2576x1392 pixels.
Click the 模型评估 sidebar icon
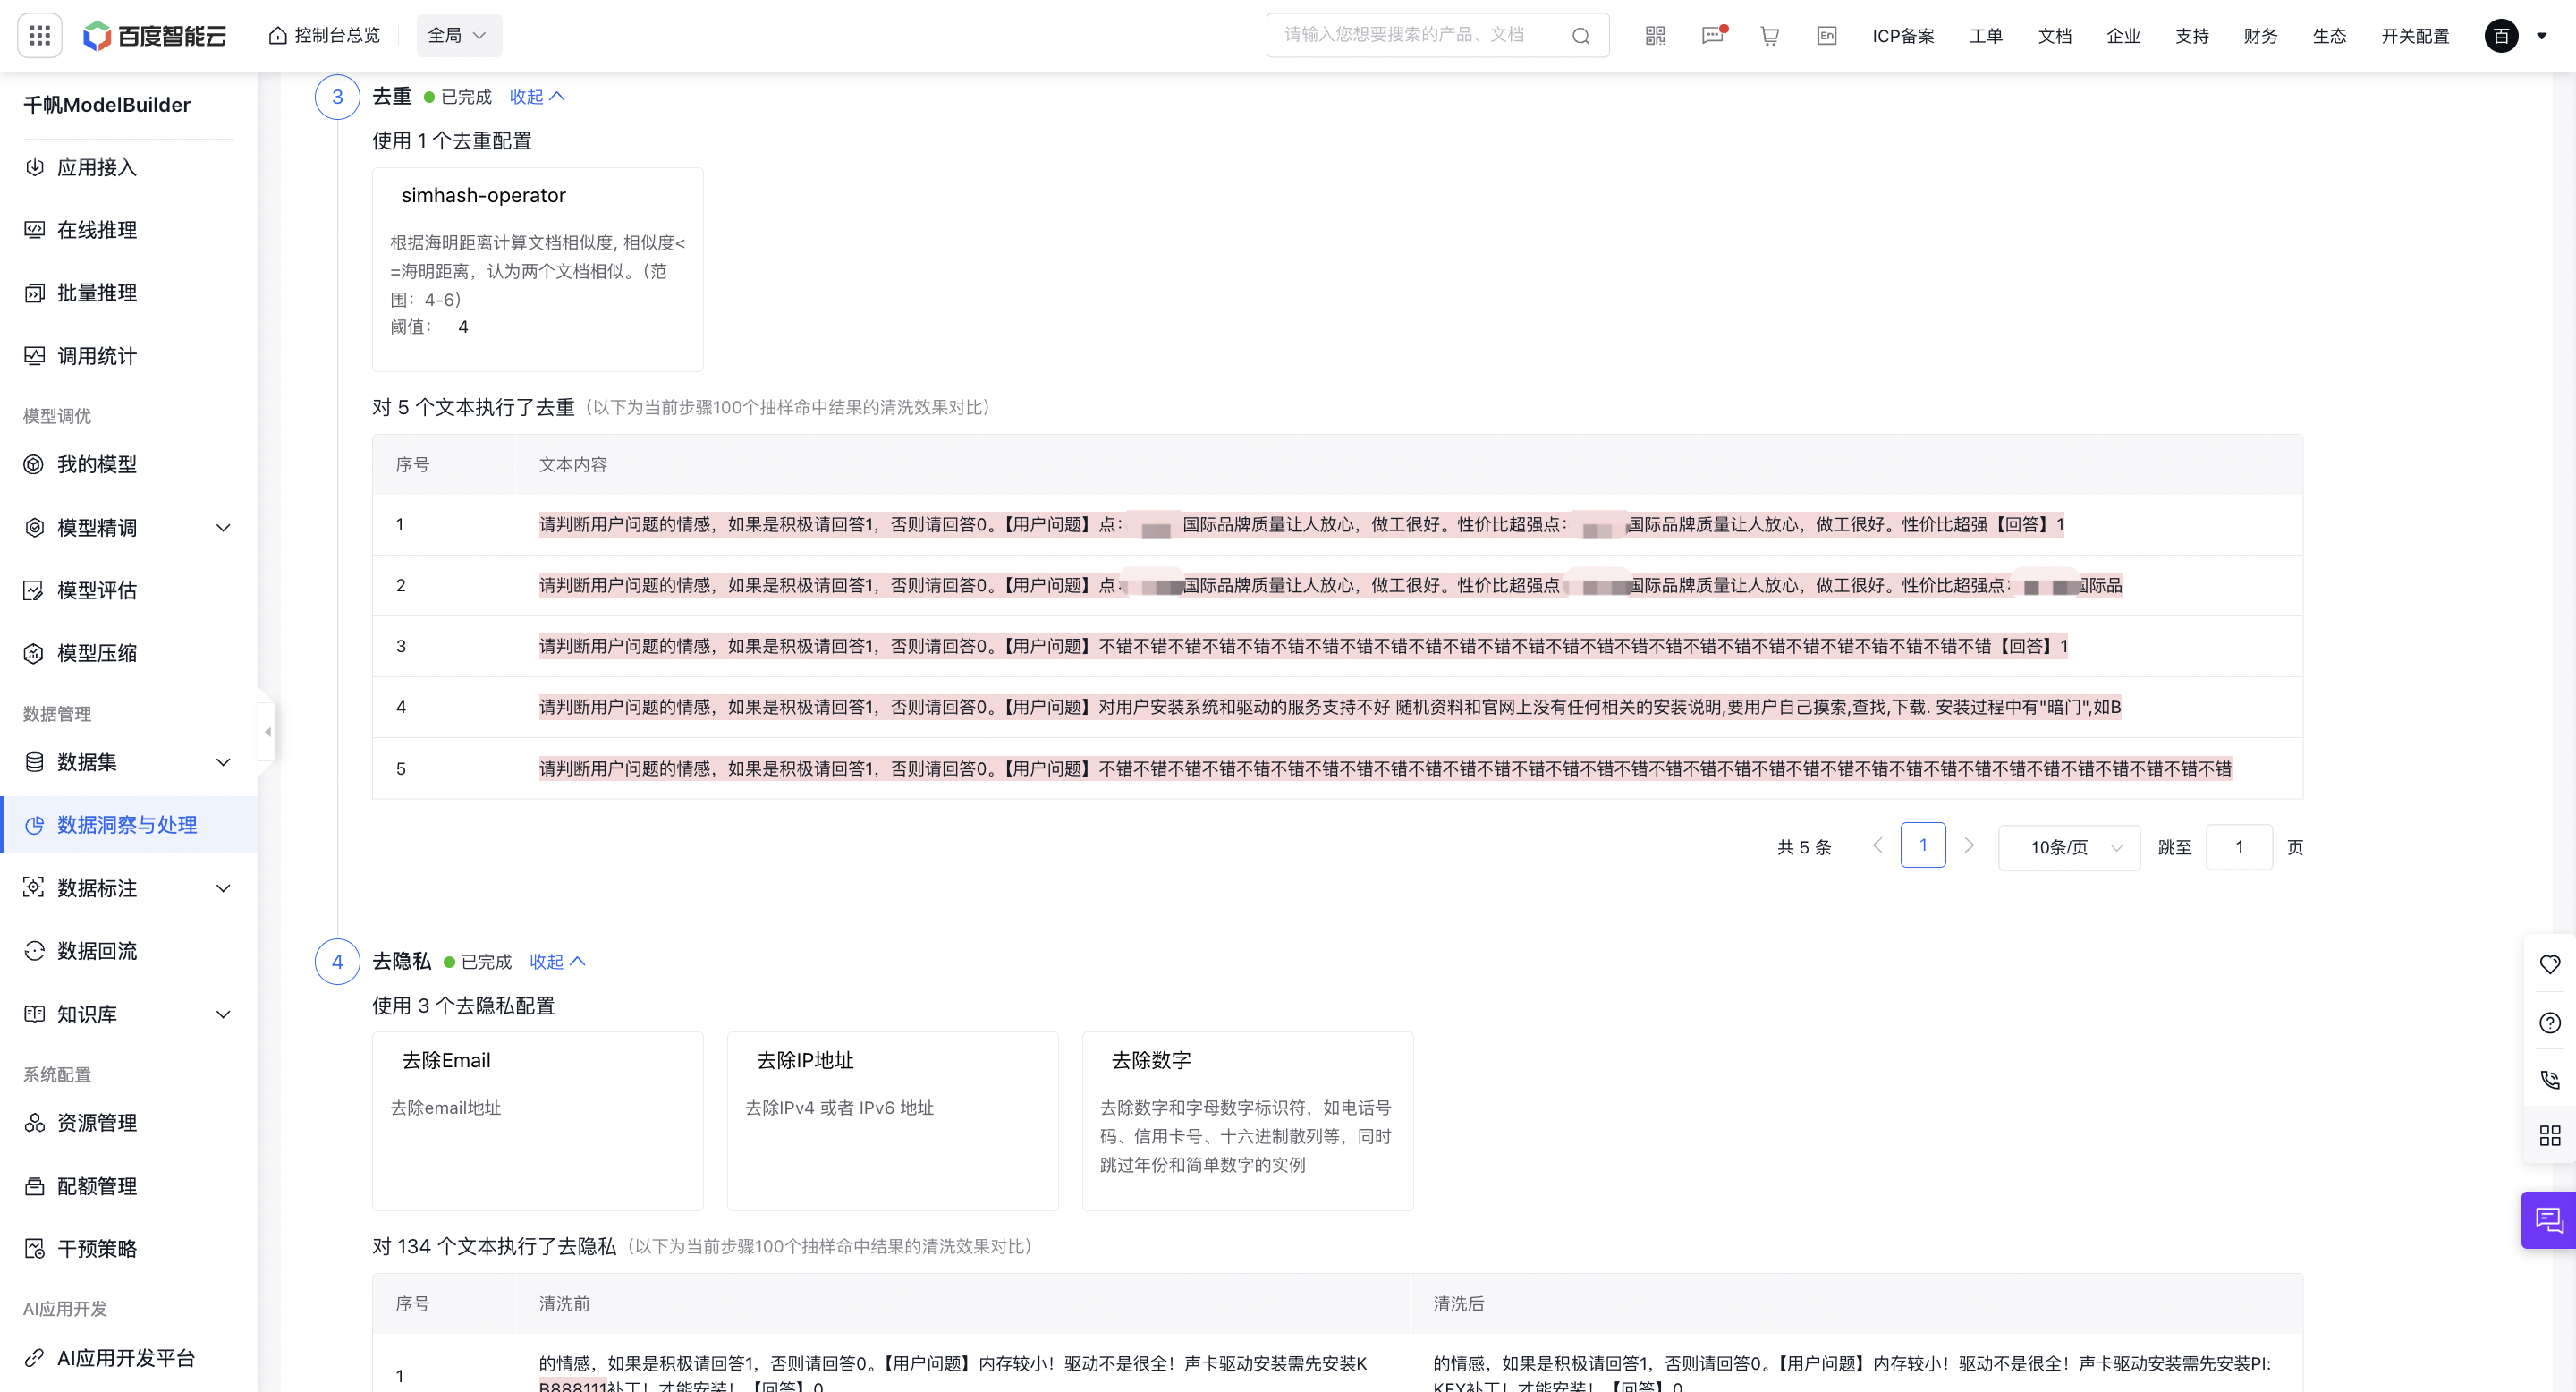coord(35,590)
